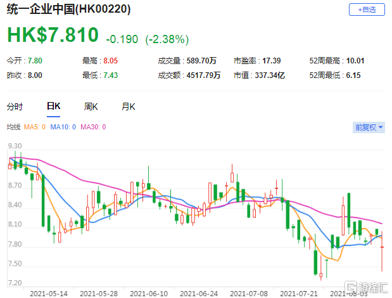392x298 pixels.
Task: Click 52周最高 value 10.01
Action: tap(355, 61)
